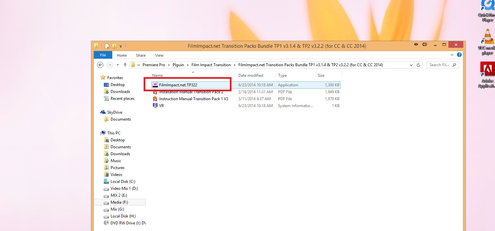Viewport: 495px width, 231px height.
Task: Switch to the Share ribbon tab
Action: [x=141, y=55]
